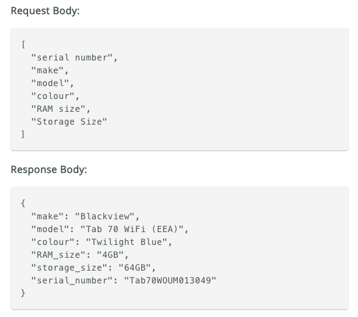
Task: Click the "64GB" storage_size value
Action: click(x=134, y=268)
